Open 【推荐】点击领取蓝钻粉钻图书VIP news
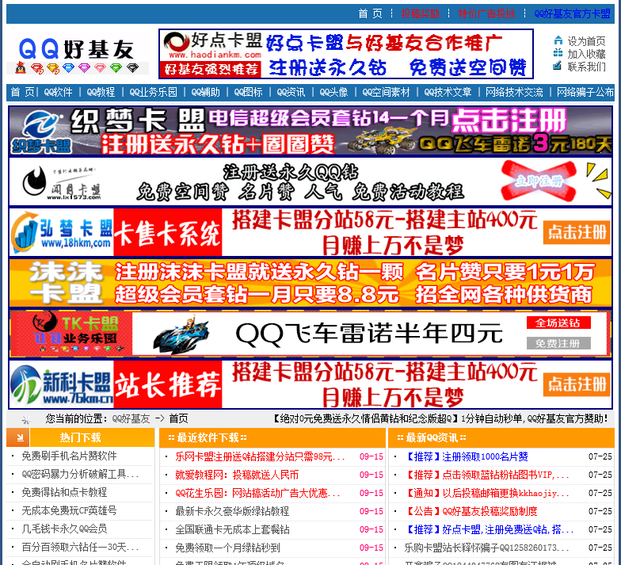Screen dimensions: 621x565 [x=486, y=475]
